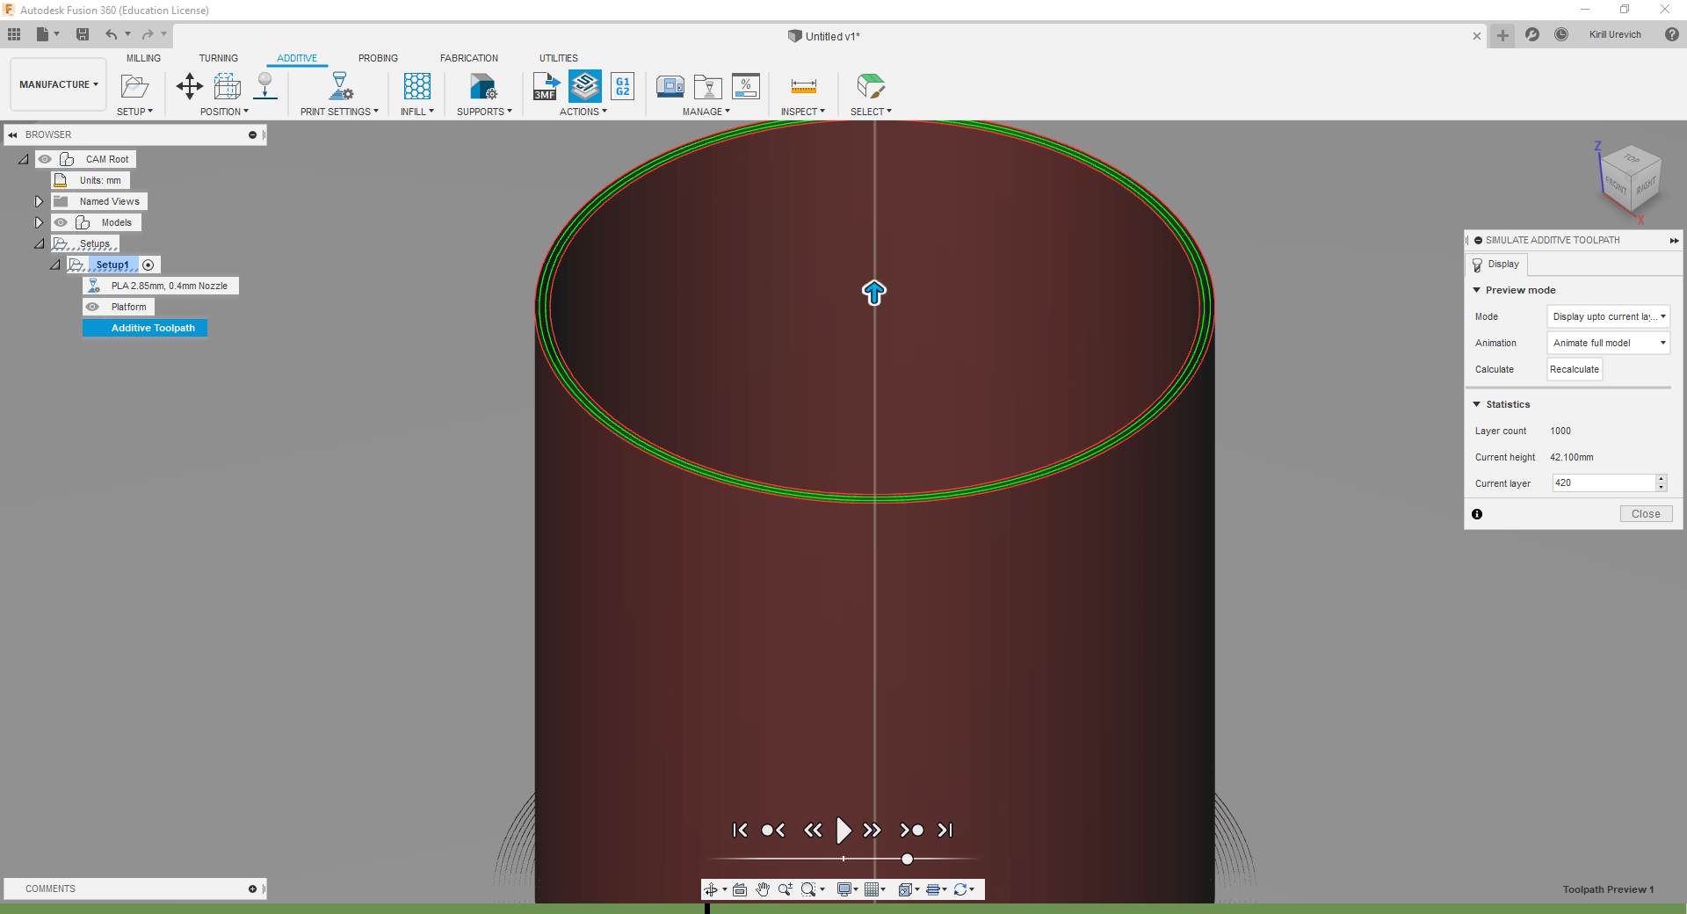Open the Animation dropdown
1687x914 pixels.
(x=1608, y=343)
